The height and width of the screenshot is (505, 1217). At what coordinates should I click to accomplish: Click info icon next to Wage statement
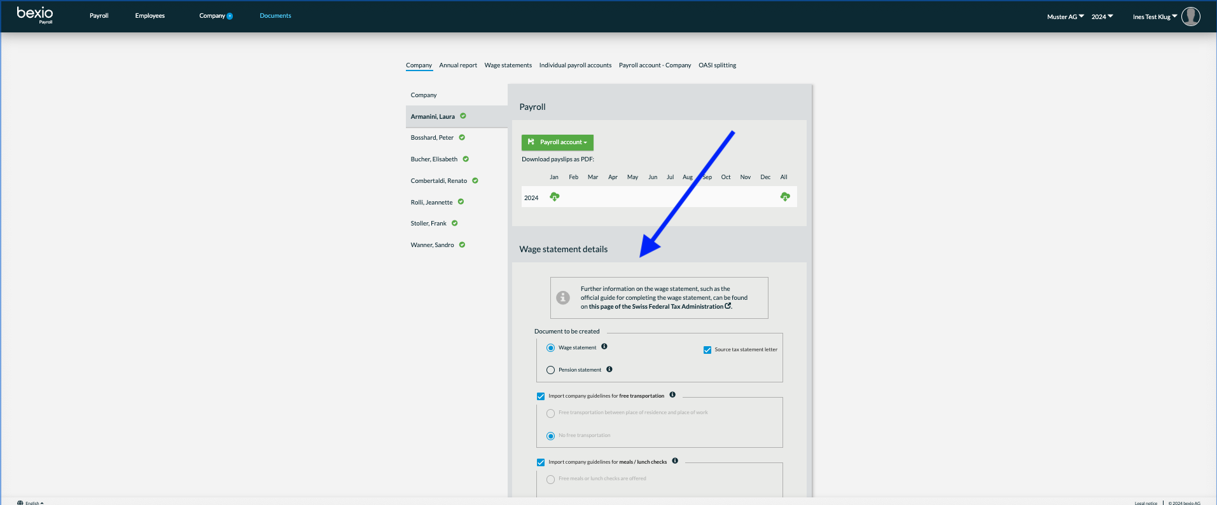click(604, 347)
